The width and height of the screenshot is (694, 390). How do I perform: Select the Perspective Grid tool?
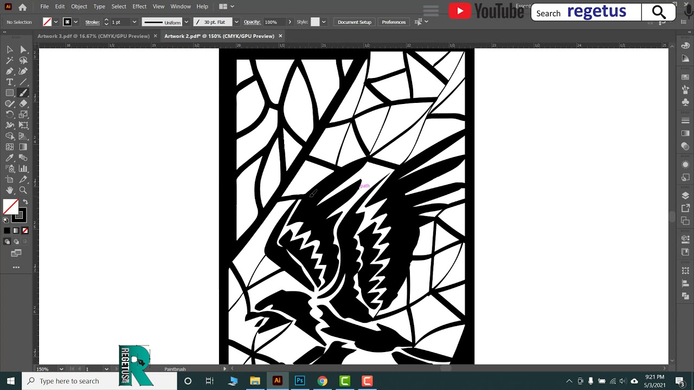23,136
